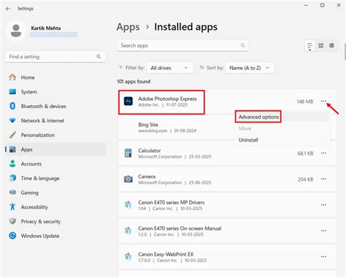Viewport: 346px width, 278px height.
Task: Click the Canon On-screen Manual icon
Action: coord(128,231)
